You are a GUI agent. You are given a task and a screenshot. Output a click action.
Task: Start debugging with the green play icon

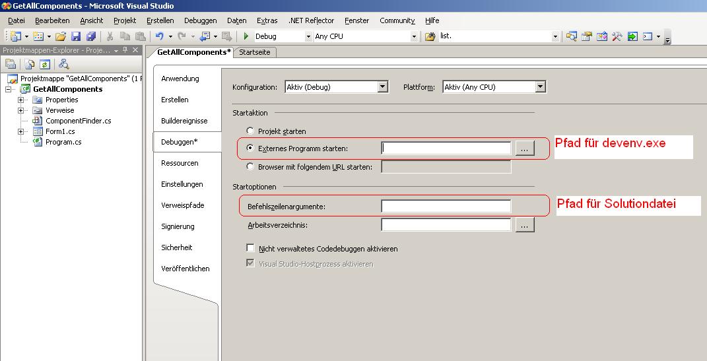(x=246, y=36)
